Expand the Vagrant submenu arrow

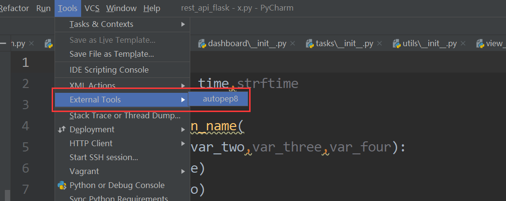[183, 171]
